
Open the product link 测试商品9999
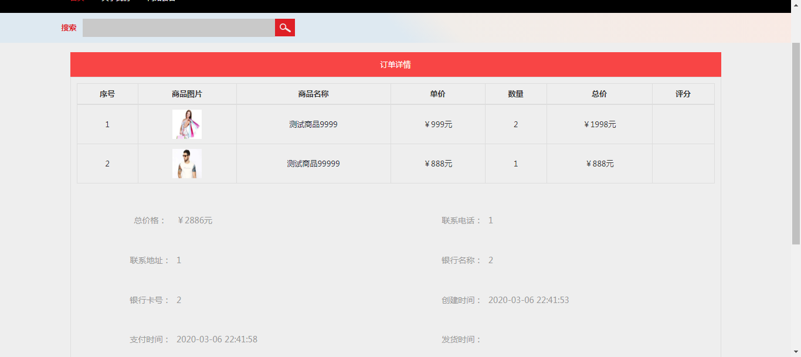click(x=313, y=124)
